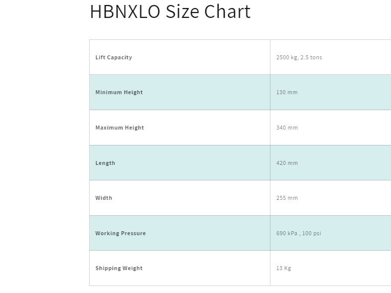391x293 pixels.
Task: Select the Length row label
Action: (x=105, y=163)
